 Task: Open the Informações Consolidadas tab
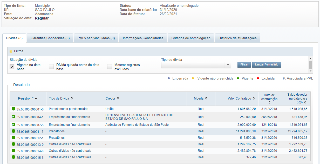[143, 38]
